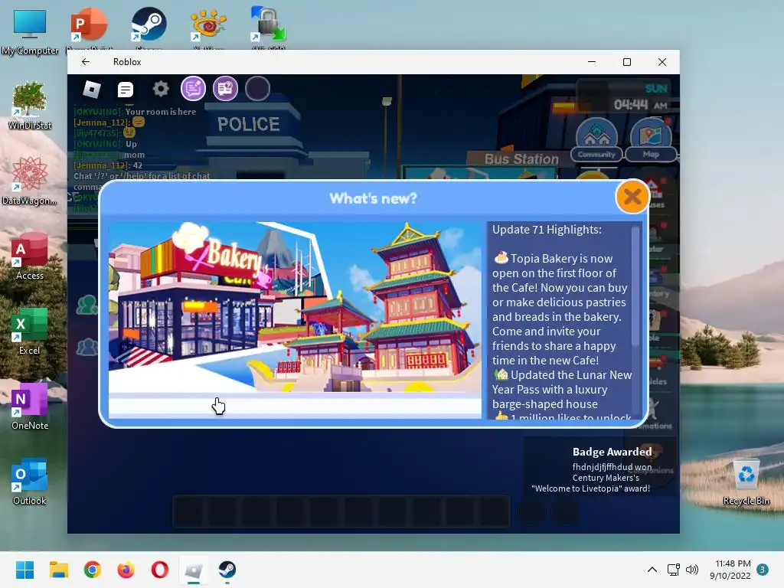
Task: Open the volume tray icon
Action: 692,570
